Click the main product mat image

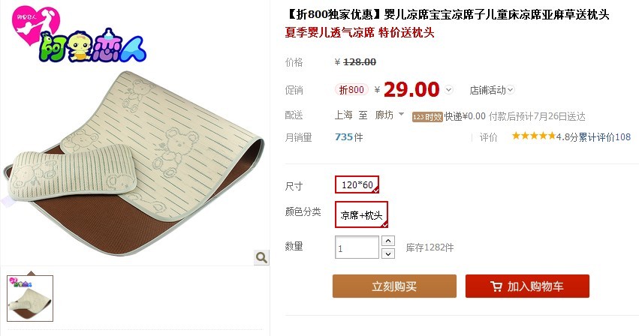134,163
